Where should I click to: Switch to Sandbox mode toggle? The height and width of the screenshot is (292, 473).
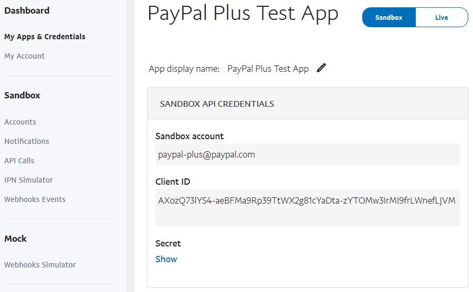pos(389,17)
